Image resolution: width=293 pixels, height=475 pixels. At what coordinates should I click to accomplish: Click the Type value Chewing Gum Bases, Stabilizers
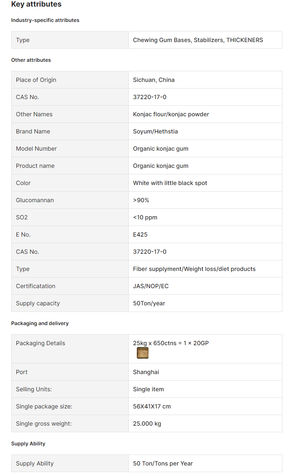pos(179,40)
